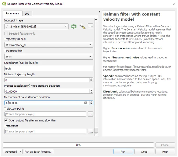Image resolution: width=178 pixels, height=157 pixels.
Task: Click parameters scrollbar down arrow
Action: (x=96, y=134)
